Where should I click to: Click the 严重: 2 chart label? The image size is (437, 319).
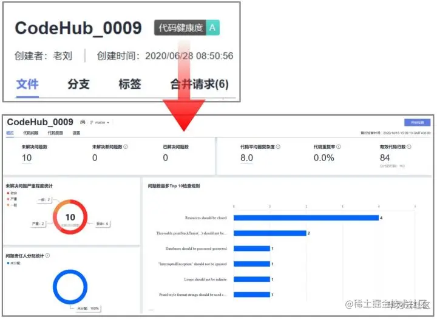38,224
